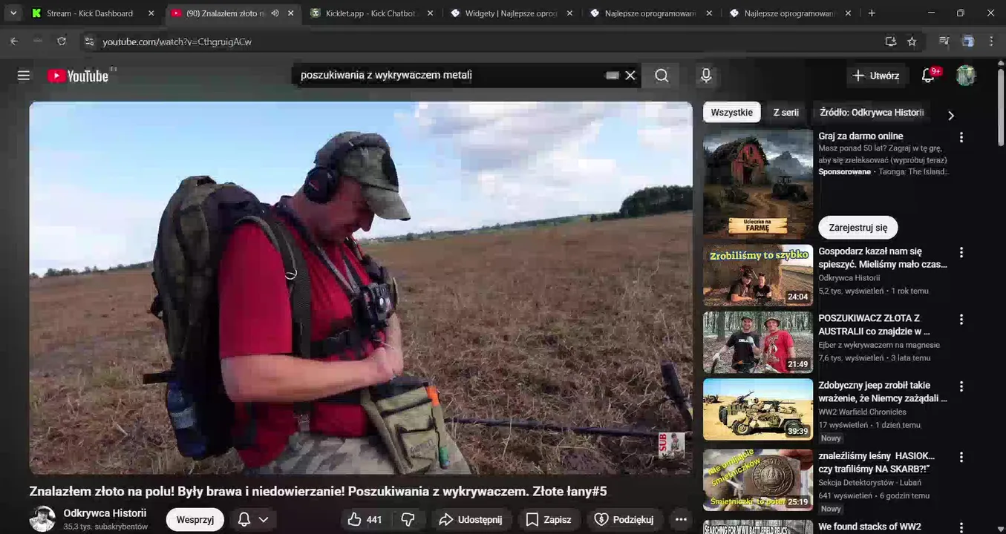Open options for Zdobyczny jeep video
The height and width of the screenshot is (534, 1006).
(961, 386)
